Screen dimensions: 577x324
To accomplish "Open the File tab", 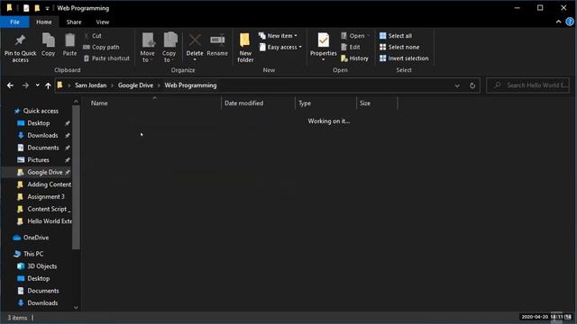I will pyautogui.click(x=14, y=22).
